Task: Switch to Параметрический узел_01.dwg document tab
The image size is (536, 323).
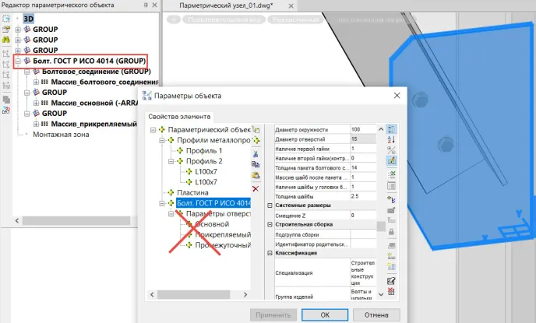Action: (x=219, y=5)
